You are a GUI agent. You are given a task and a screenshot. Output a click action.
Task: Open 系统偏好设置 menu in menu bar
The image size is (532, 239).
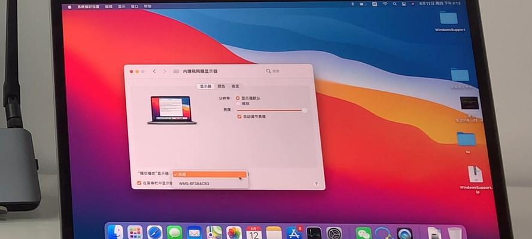pos(89,7)
